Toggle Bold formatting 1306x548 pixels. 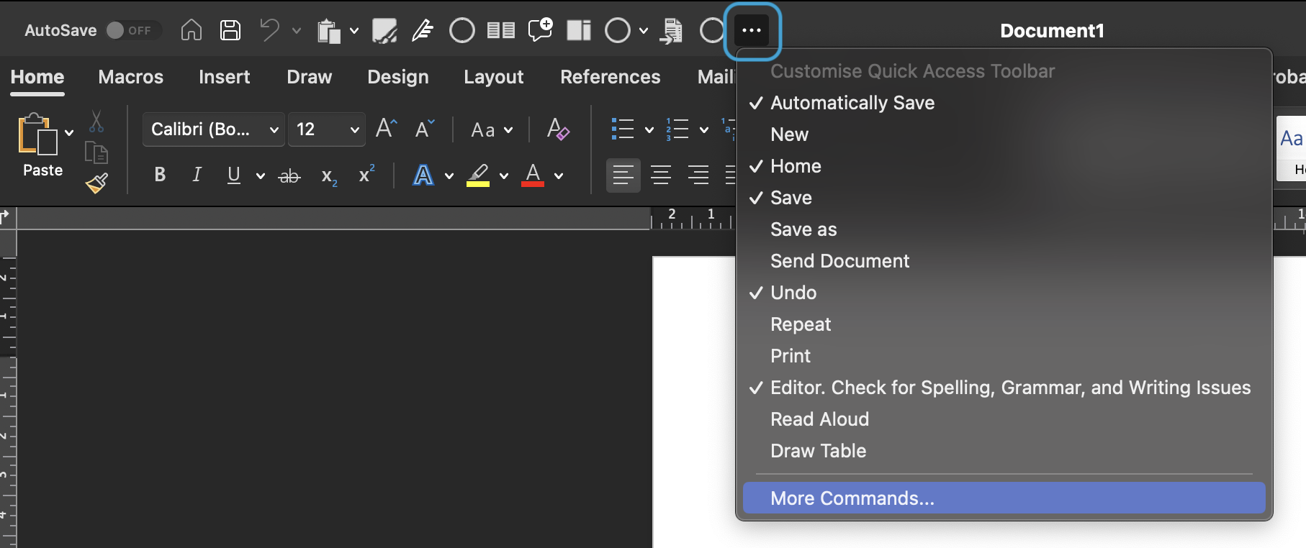160,175
